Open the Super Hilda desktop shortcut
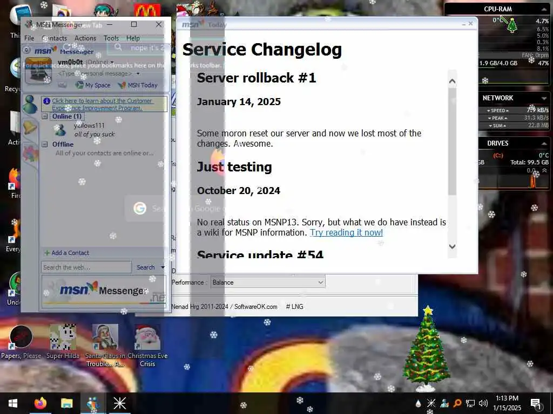Image resolution: width=553 pixels, height=414 pixels. 63,342
